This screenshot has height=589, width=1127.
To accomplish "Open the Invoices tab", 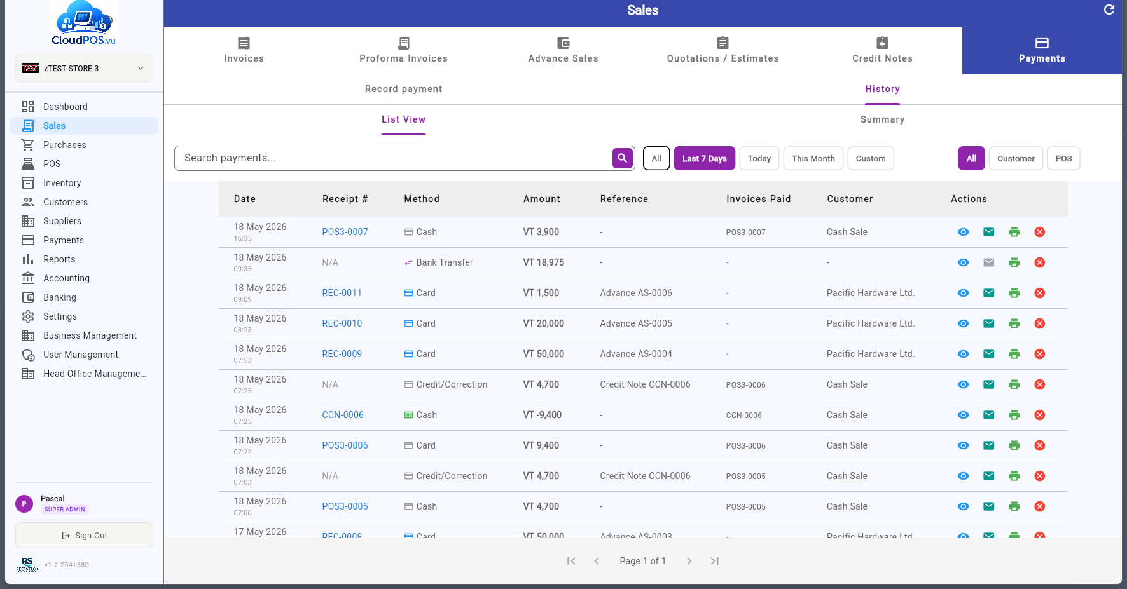I will [244, 51].
